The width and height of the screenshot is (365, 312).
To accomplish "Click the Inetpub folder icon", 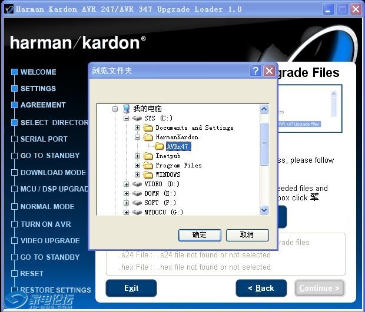I will coord(148,156).
